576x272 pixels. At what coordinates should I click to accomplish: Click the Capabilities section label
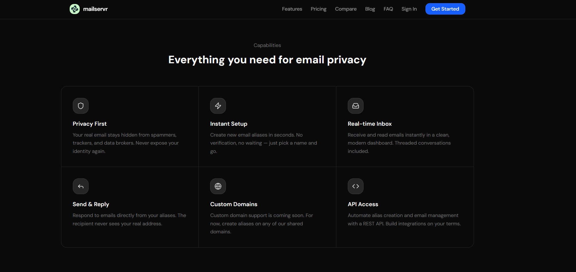click(267, 45)
